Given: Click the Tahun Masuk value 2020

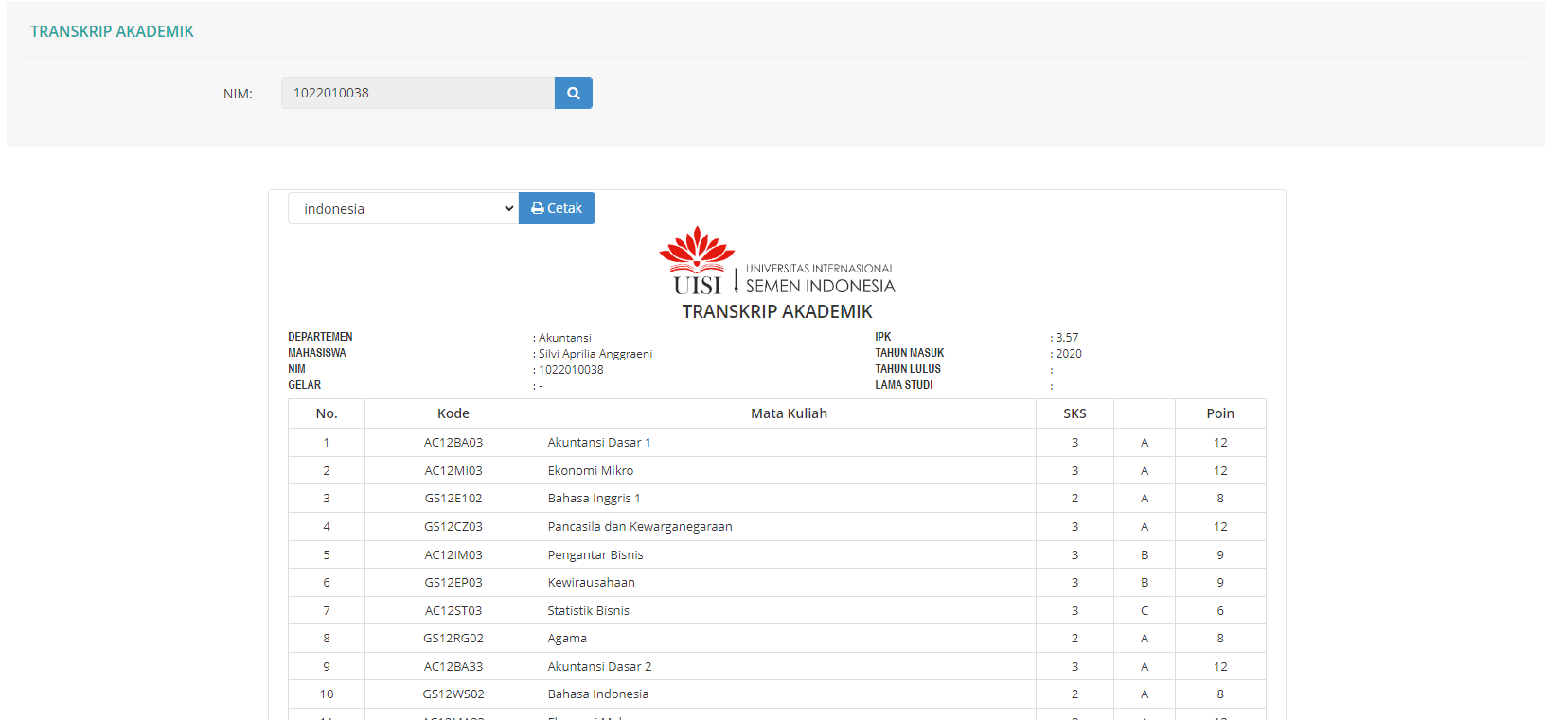Looking at the screenshot, I should coord(1069,354).
